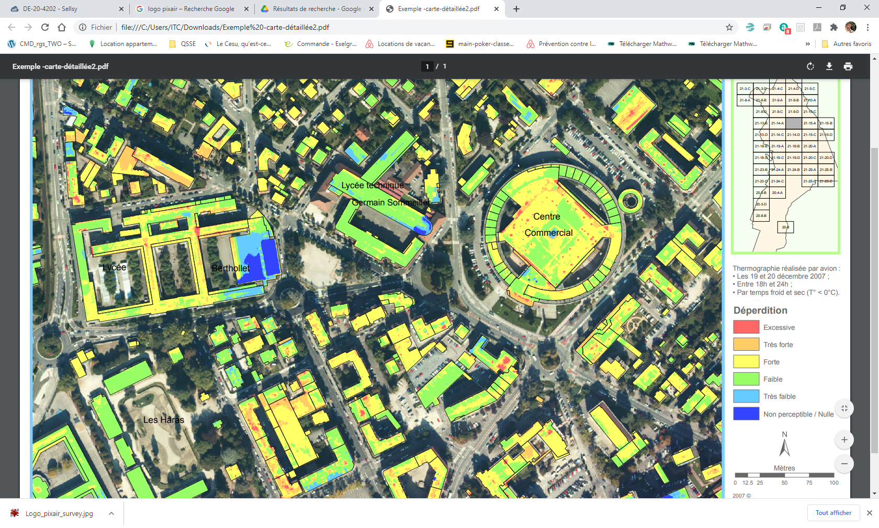Click the Adobe Acrobat extension icon
The height and width of the screenshot is (528, 879).
coord(817,27)
